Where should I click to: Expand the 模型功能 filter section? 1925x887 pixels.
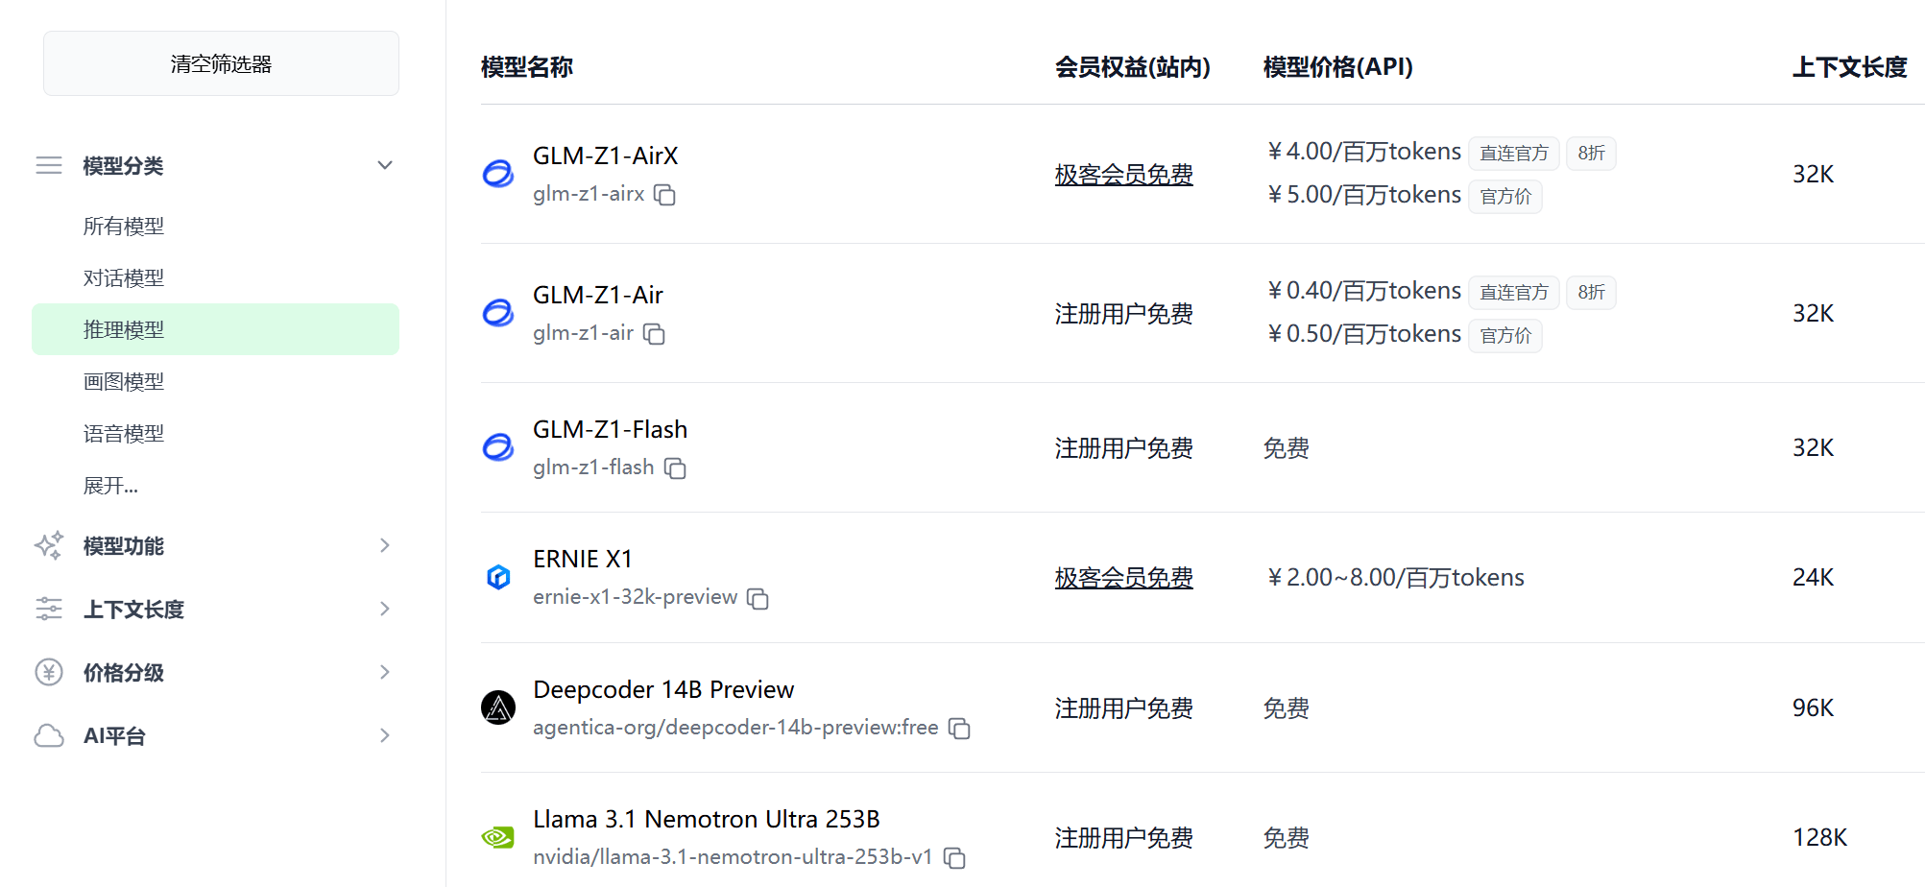tap(385, 545)
